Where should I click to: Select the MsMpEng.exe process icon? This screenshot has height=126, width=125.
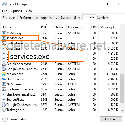click(x=4, y=33)
